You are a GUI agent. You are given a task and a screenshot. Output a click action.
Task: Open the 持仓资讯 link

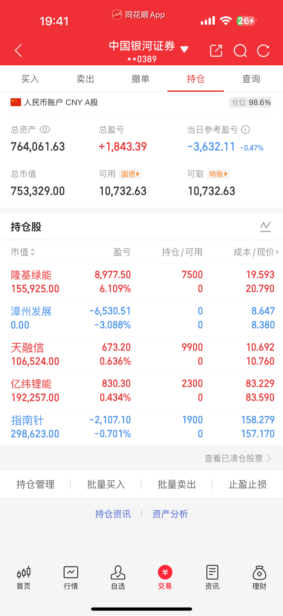click(x=113, y=514)
